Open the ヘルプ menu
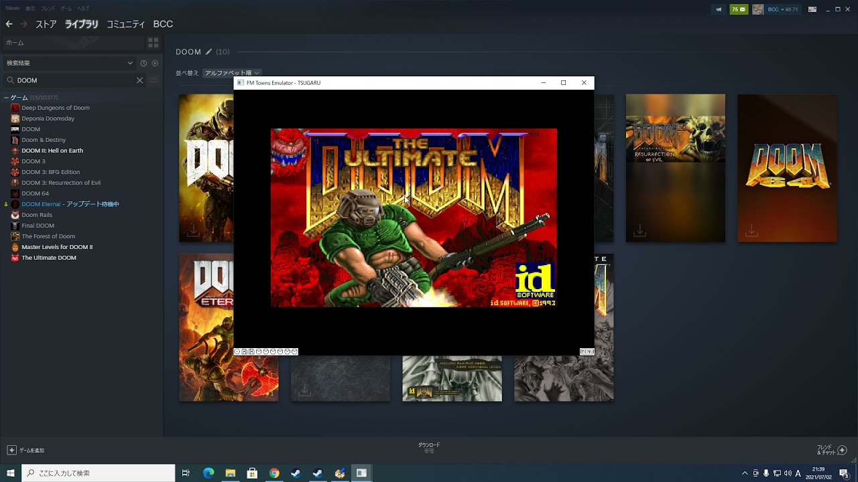Image resolution: width=858 pixels, height=482 pixels. tap(83, 9)
